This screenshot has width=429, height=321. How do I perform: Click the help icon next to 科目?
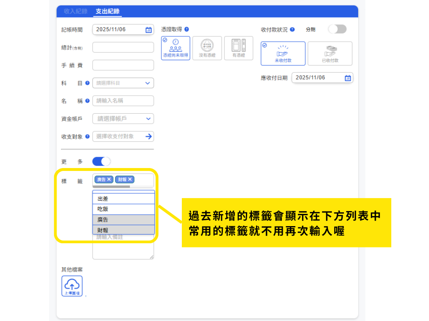[88, 83]
